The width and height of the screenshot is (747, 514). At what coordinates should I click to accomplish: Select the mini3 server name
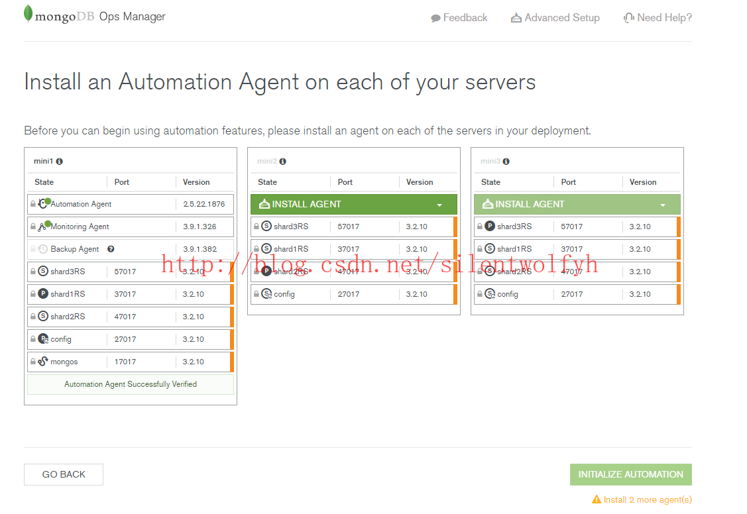pyautogui.click(x=490, y=162)
